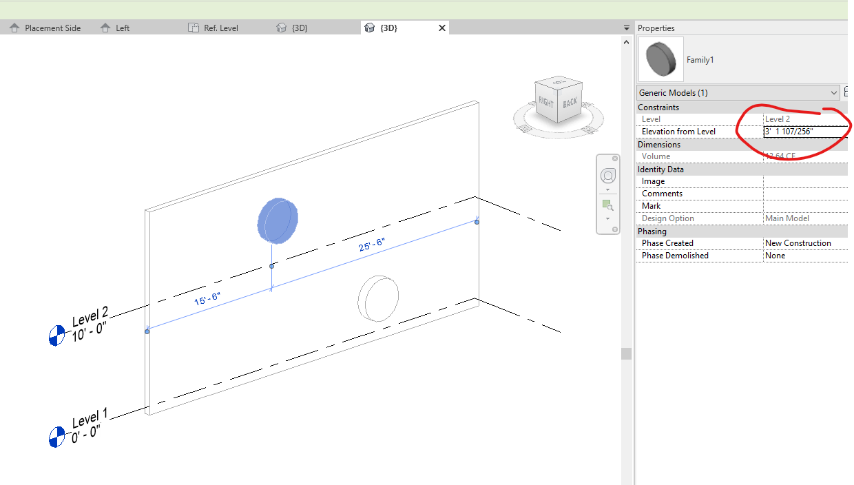Select the Steering Wheel navigation tool

(x=607, y=175)
